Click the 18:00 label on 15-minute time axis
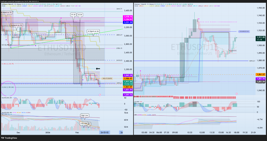Screen dimensions: 267x141 pos(237,133)
